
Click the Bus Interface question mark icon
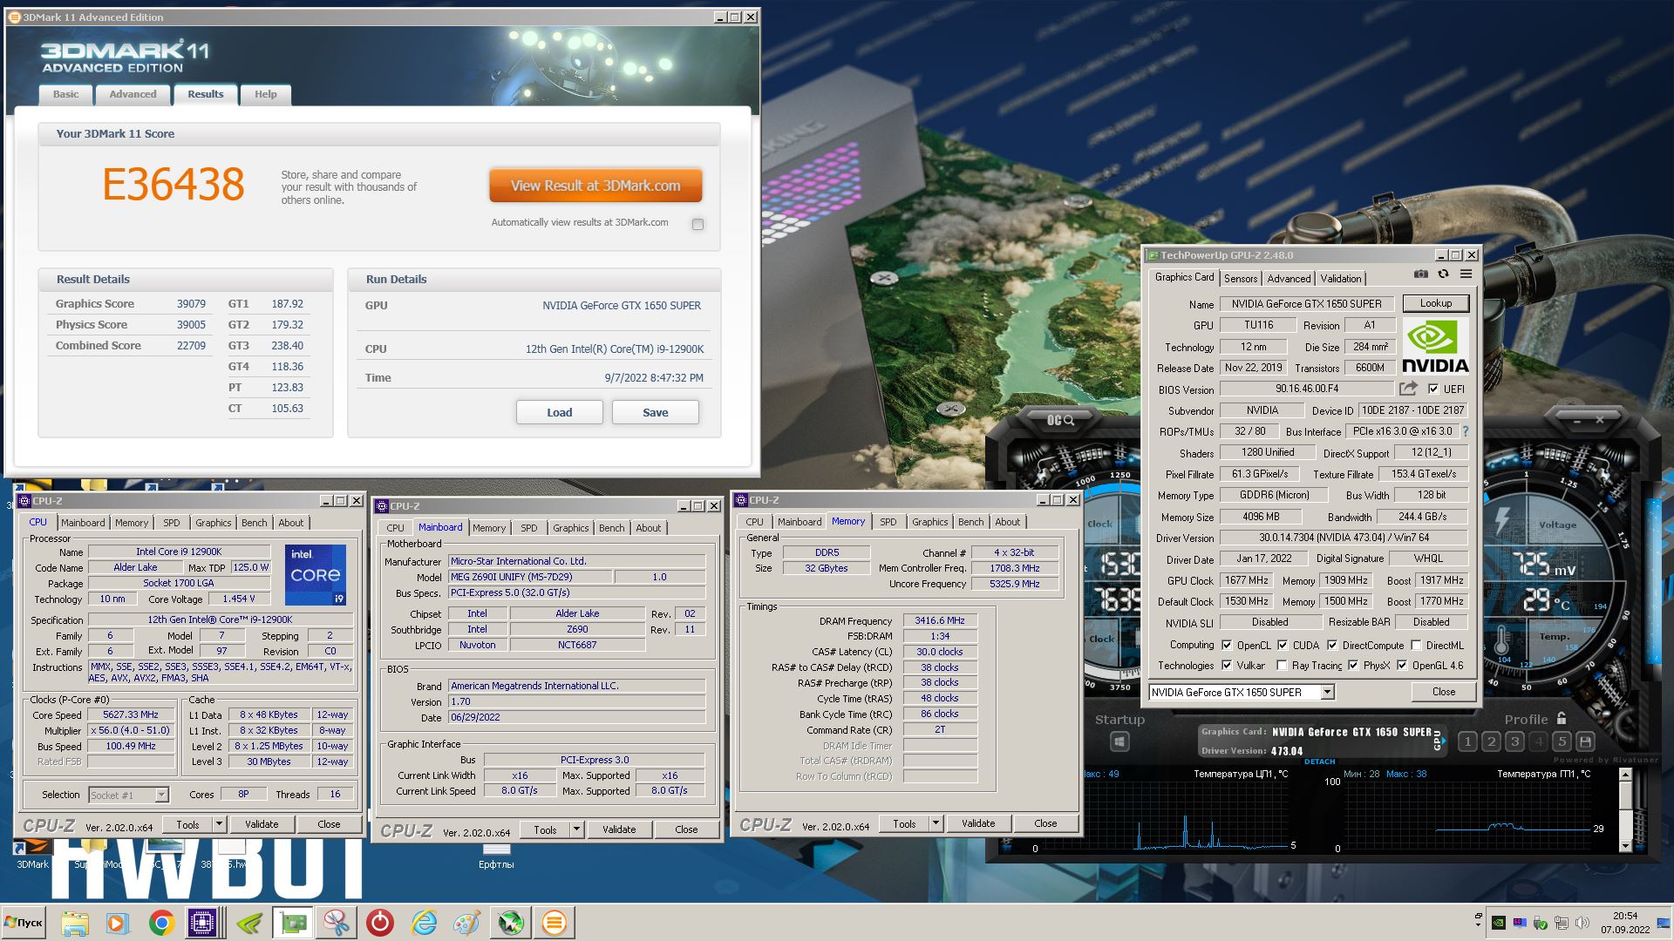[x=1465, y=431]
